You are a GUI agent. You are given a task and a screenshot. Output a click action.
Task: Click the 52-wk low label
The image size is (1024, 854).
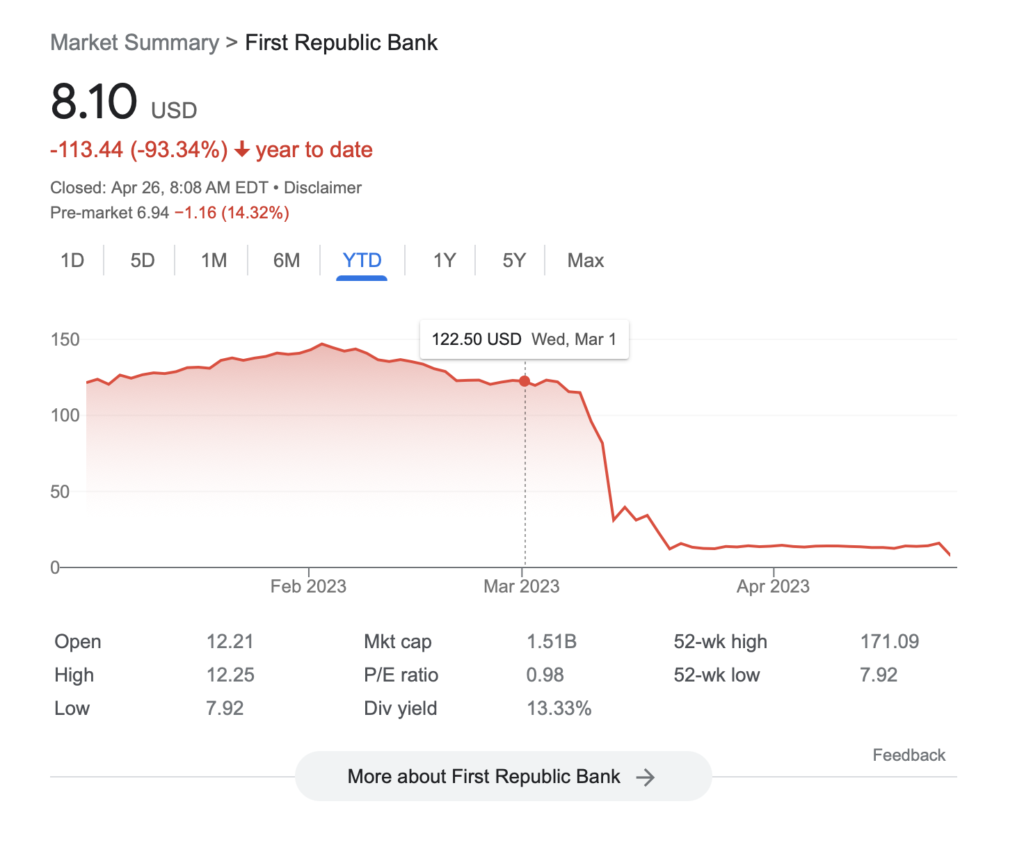click(717, 675)
